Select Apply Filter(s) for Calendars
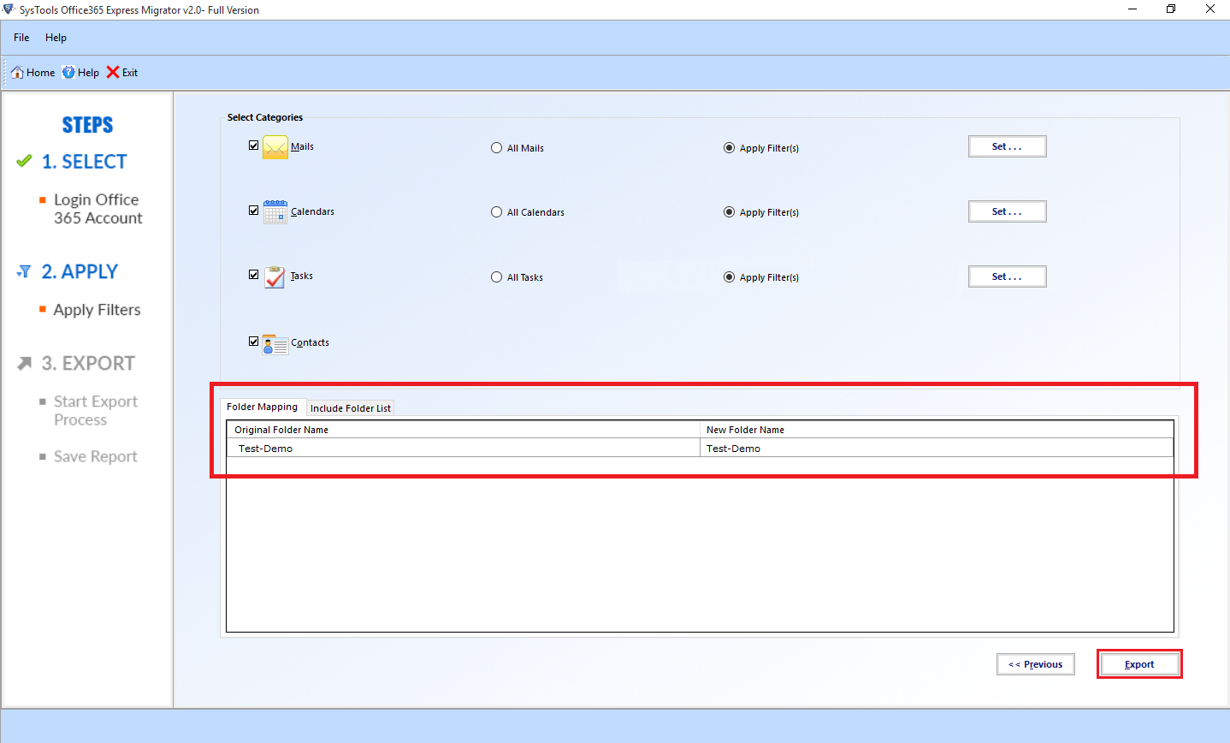 pyautogui.click(x=729, y=212)
